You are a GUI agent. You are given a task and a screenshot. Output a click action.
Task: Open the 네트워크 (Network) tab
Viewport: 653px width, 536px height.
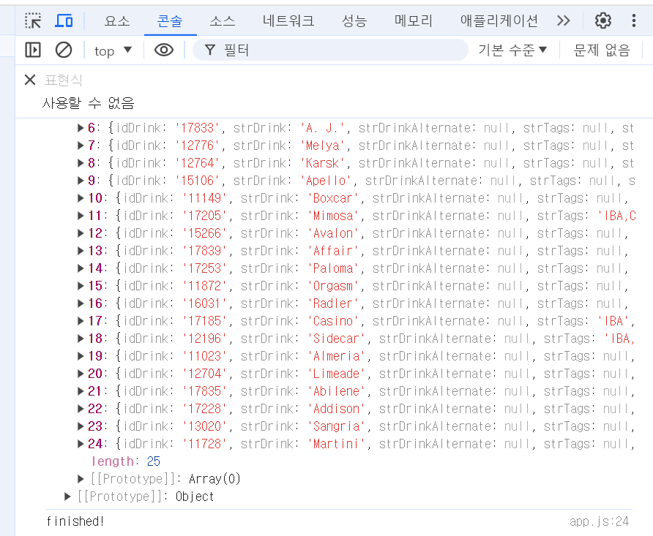point(288,20)
